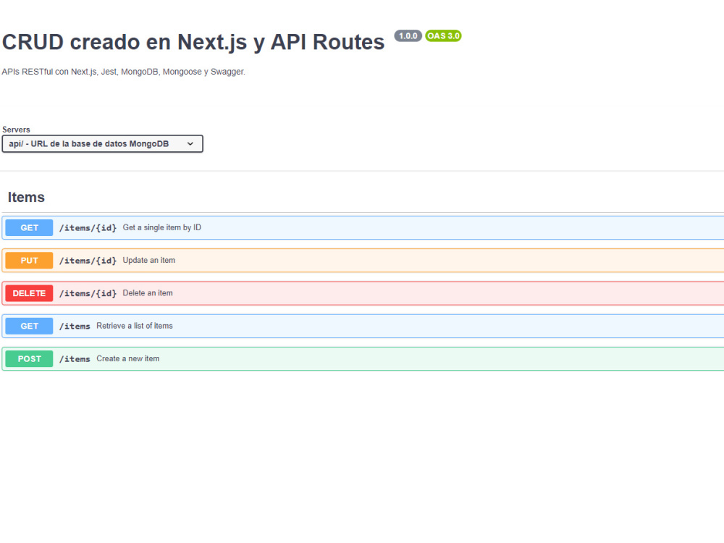
Task: Click the blue GET badge for /items list
Action: click(29, 326)
